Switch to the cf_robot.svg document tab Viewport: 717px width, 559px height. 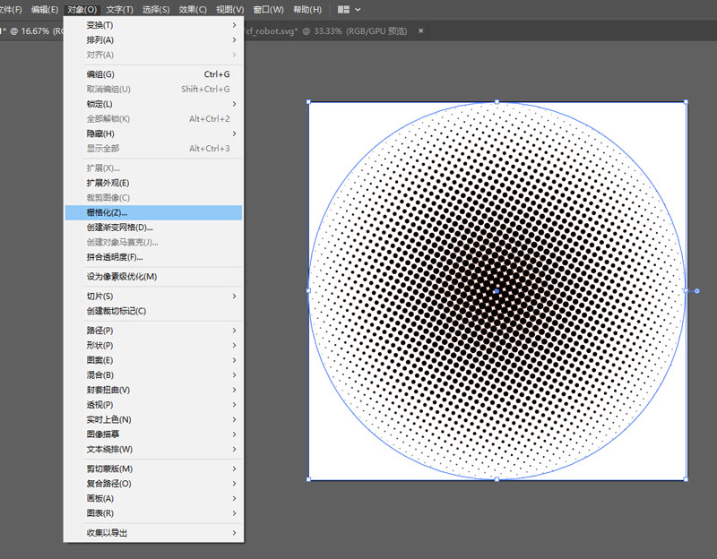pyautogui.click(x=326, y=31)
